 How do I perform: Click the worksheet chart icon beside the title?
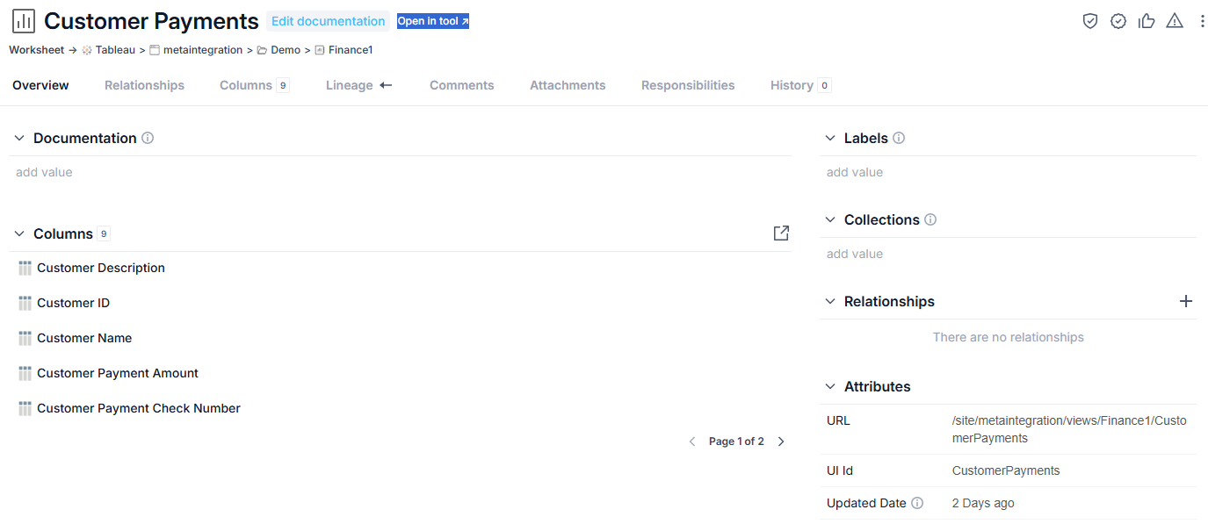click(x=24, y=21)
